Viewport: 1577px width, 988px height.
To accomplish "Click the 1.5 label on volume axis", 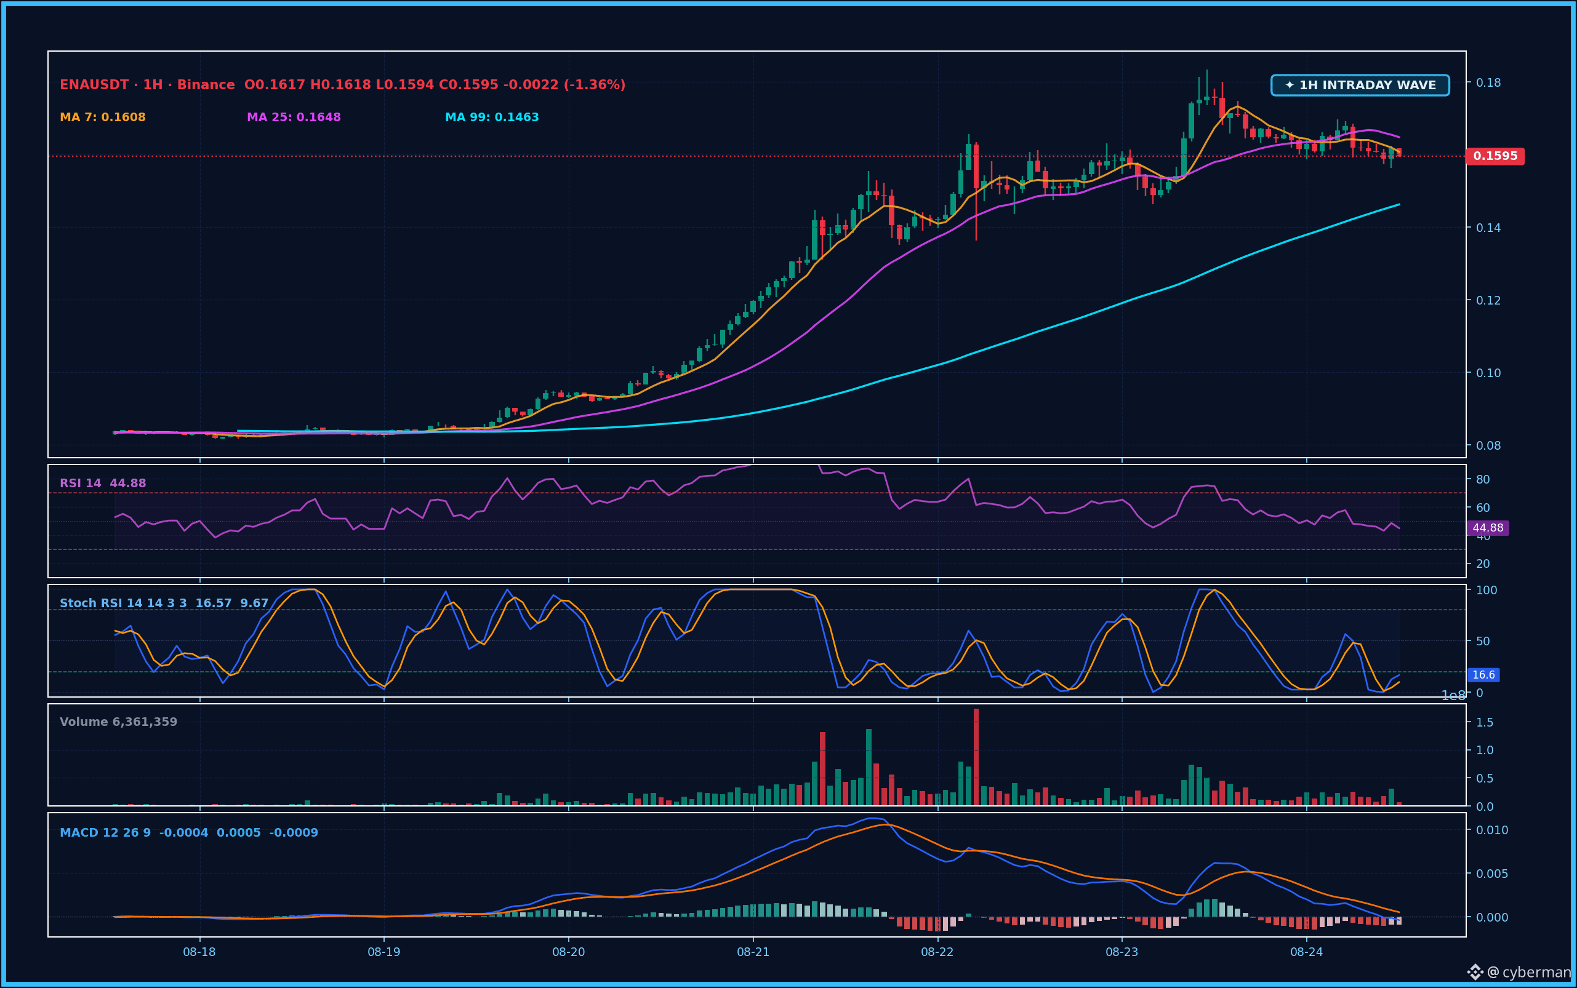I will coord(1485,722).
